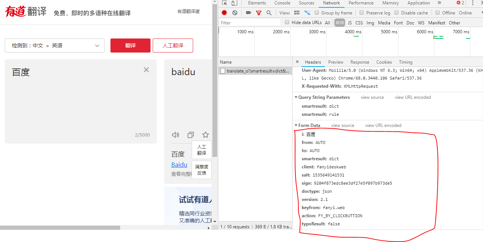Open DevTools three-dot customize menu

(473, 3)
